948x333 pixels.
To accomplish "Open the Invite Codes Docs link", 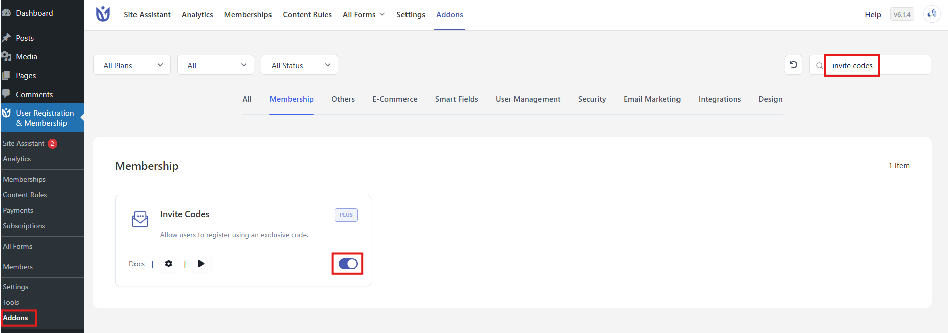I will click(137, 264).
